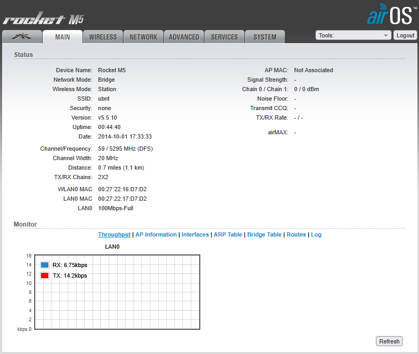The width and height of the screenshot is (419, 354).
Task: Click the Status section heading
Action: 24,55
